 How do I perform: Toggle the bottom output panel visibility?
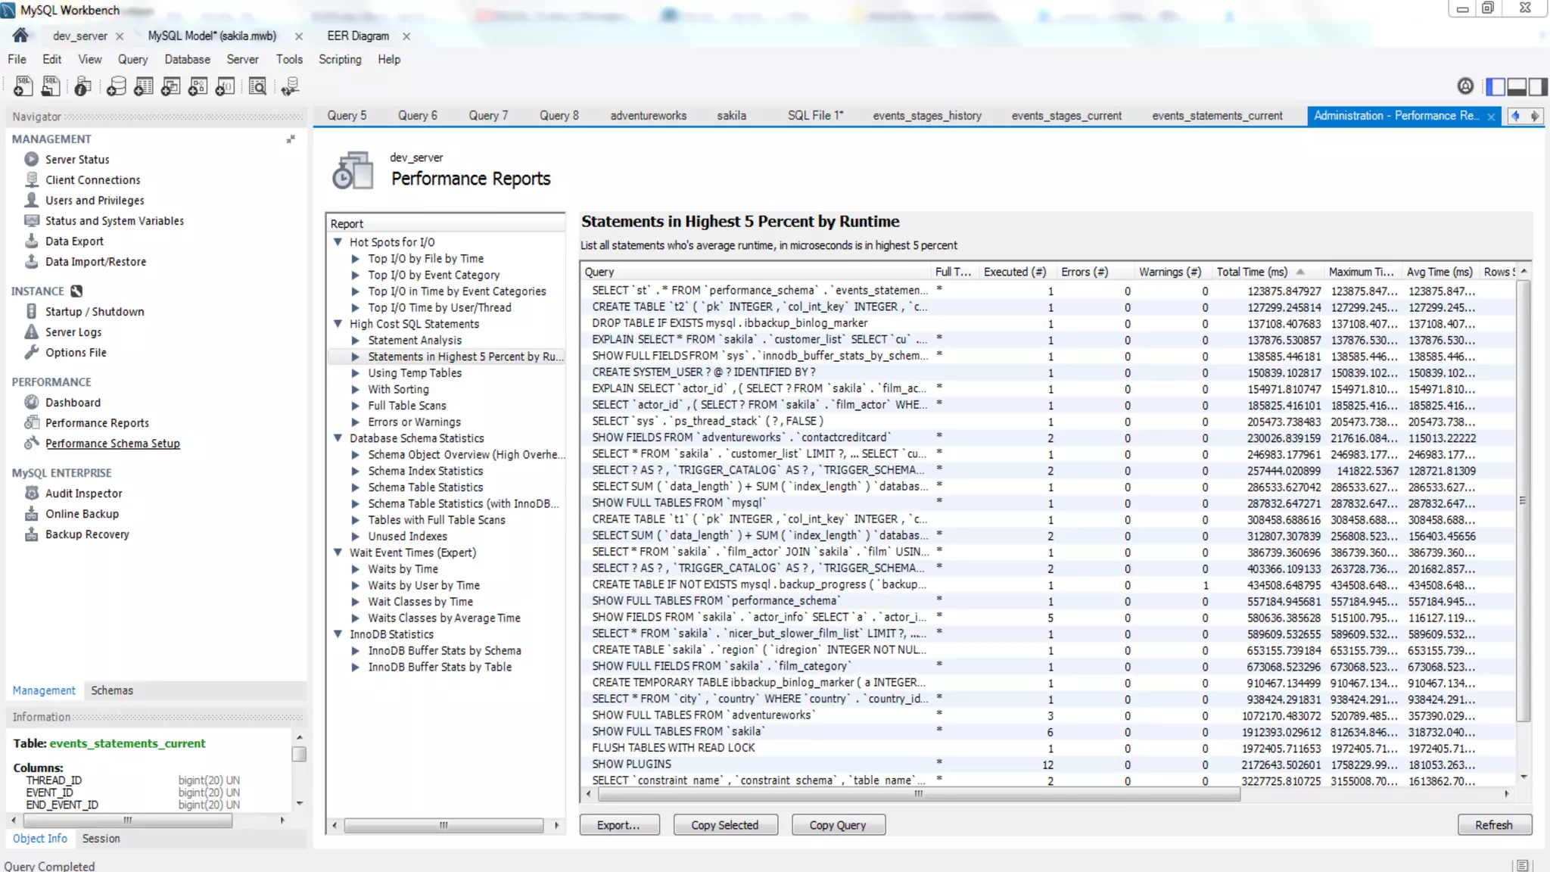[1517, 86]
